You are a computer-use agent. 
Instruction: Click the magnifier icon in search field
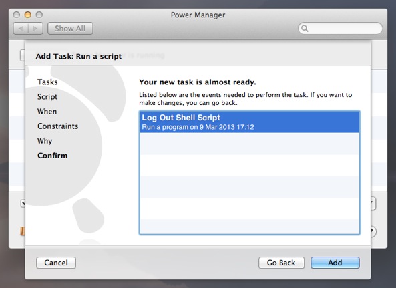pos(305,29)
